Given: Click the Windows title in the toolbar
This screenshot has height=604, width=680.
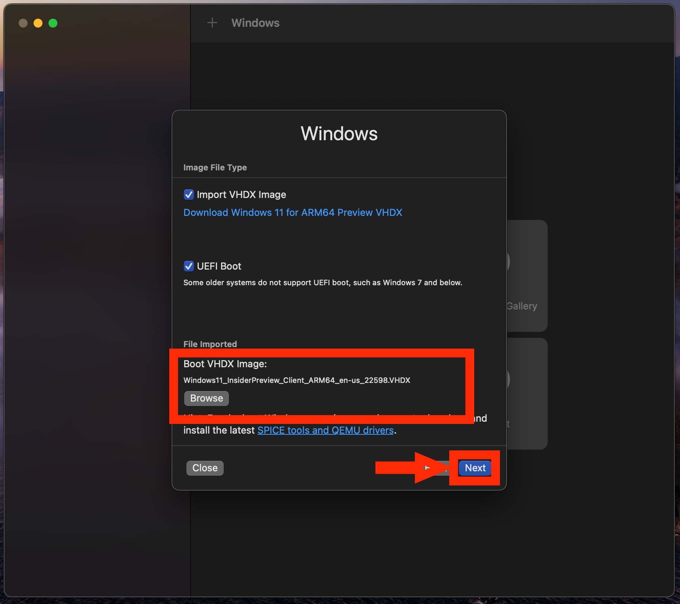Looking at the screenshot, I should [255, 23].
